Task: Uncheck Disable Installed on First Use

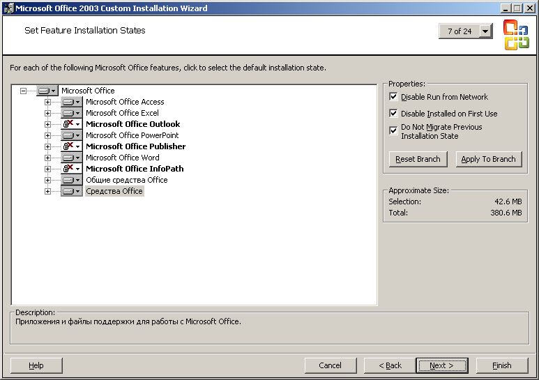Action: [x=393, y=114]
